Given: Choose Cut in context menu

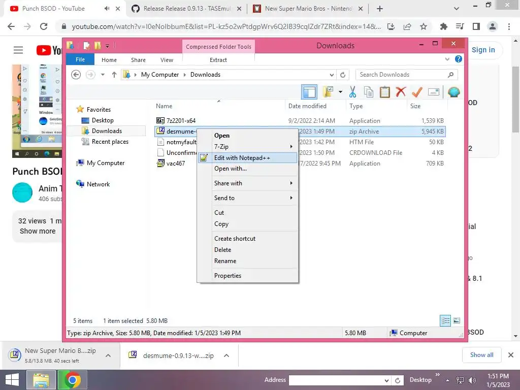Looking at the screenshot, I should 247,213.
